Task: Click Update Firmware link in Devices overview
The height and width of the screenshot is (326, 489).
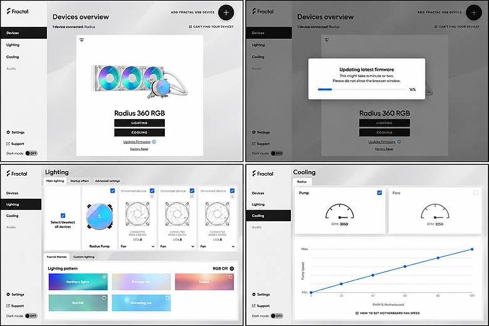Action: 137,142
